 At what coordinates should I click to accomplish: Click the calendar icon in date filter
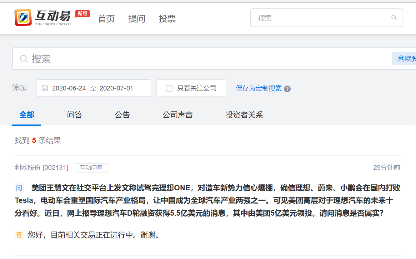pyautogui.click(x=45, y=88)
